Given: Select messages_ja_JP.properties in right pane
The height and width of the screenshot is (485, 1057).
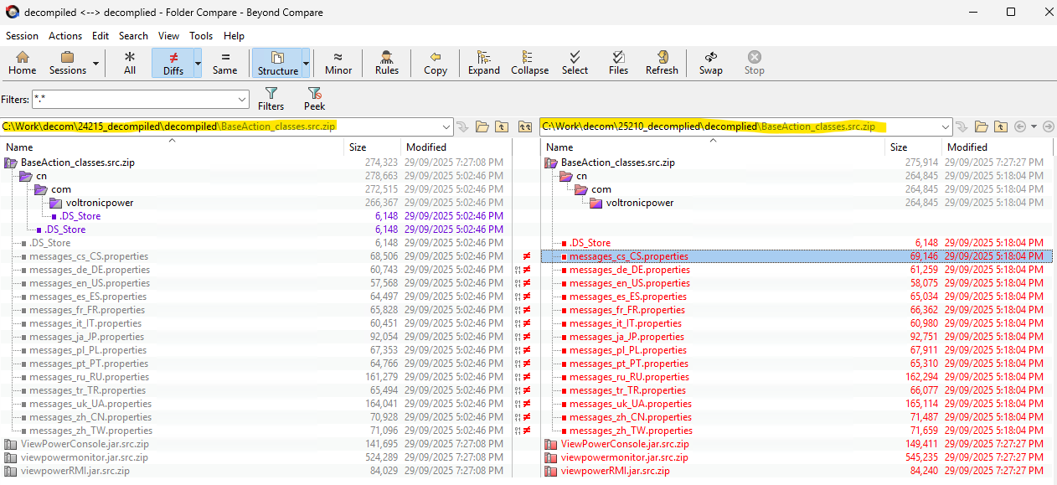Looking at the screenshot, I should tap(626, 337).
